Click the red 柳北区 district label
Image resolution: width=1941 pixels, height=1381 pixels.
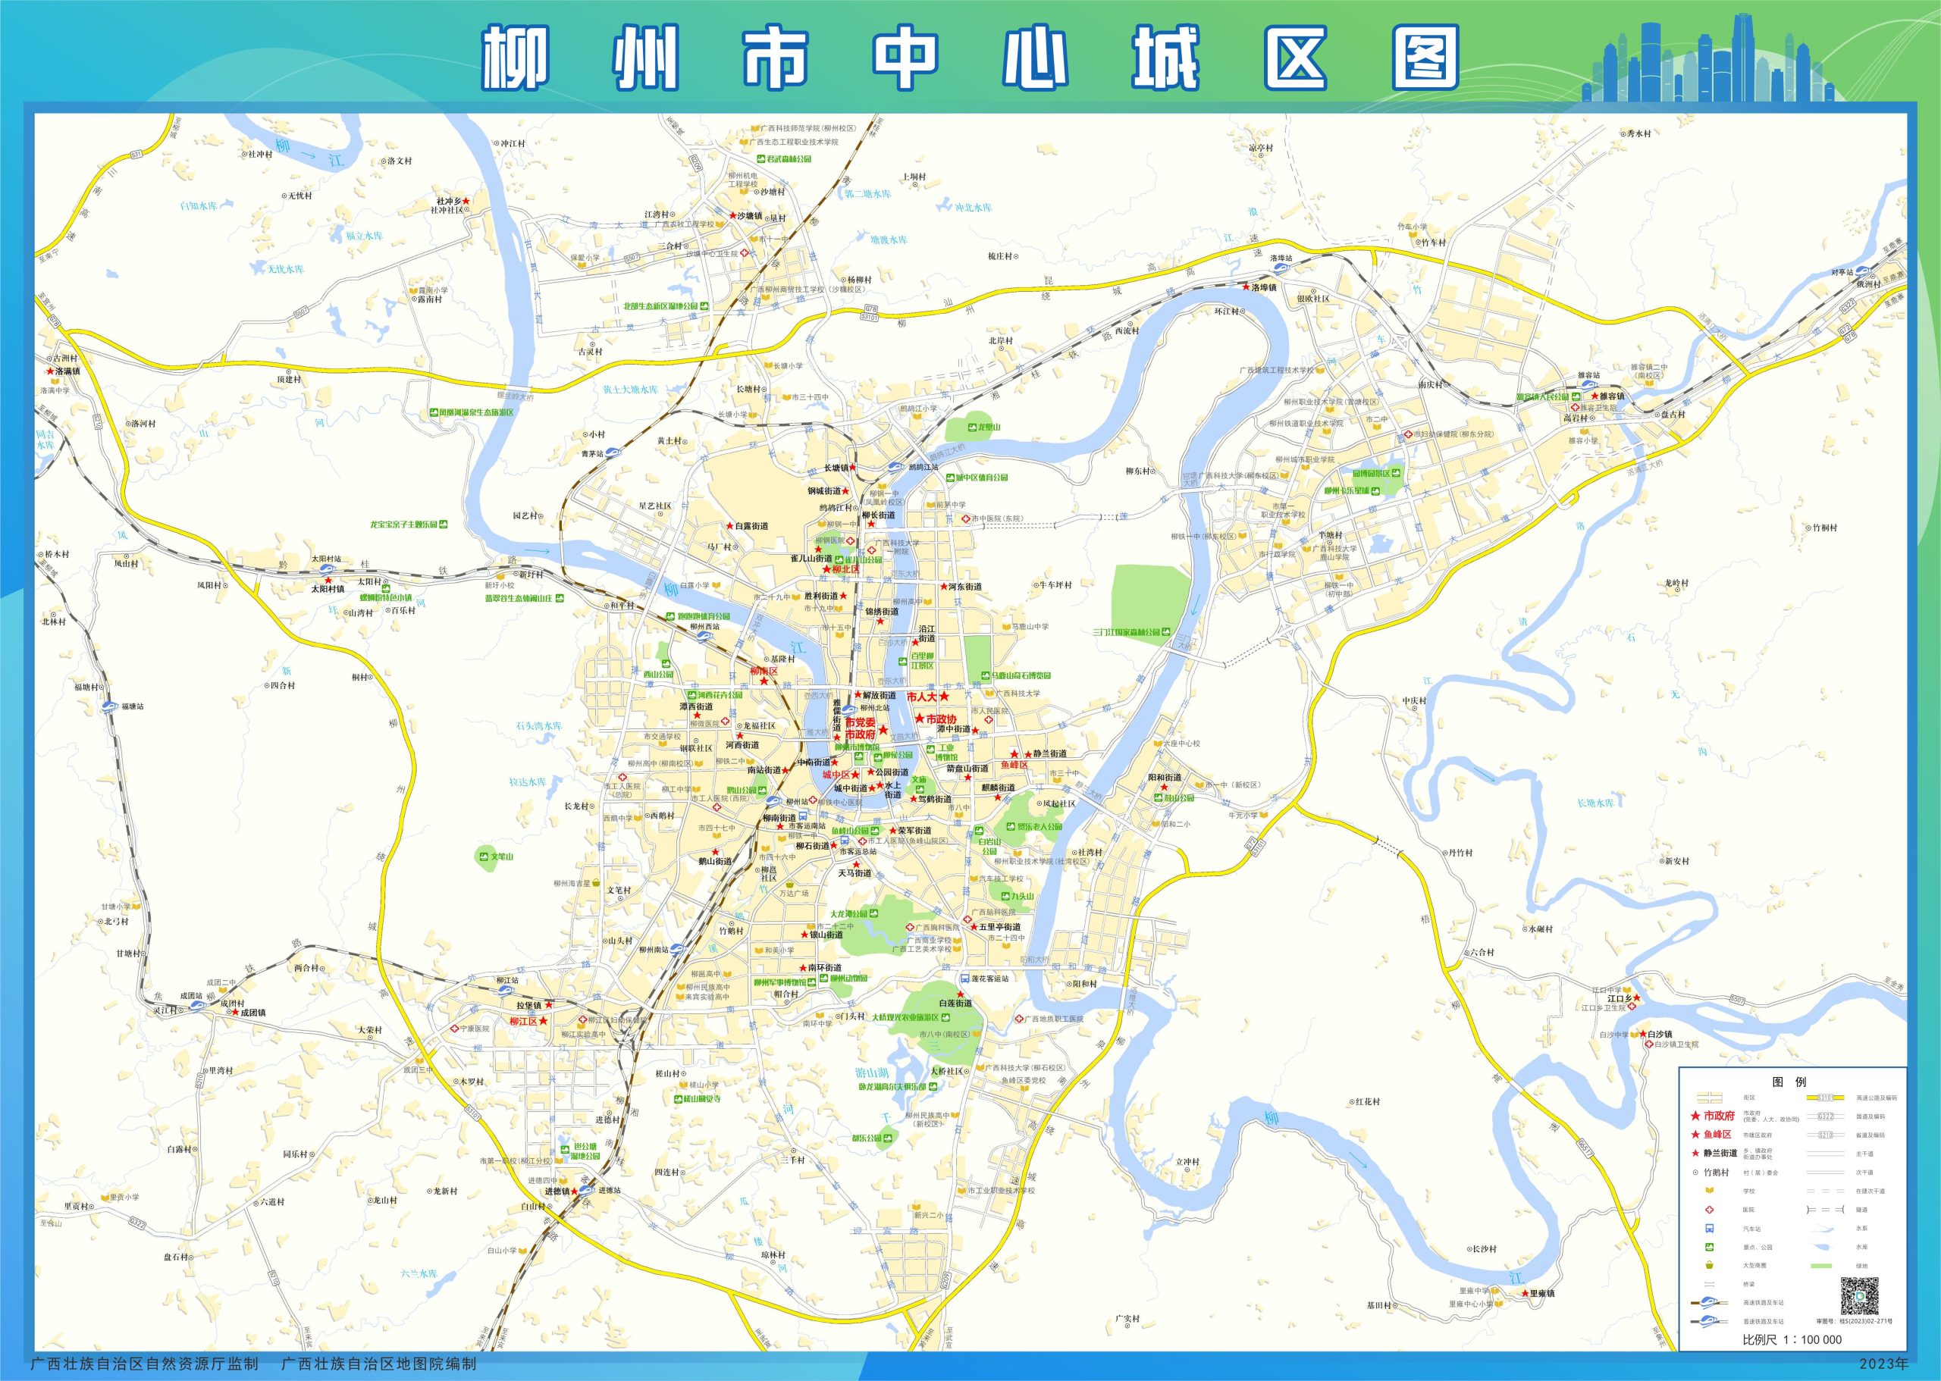(846, 570)
